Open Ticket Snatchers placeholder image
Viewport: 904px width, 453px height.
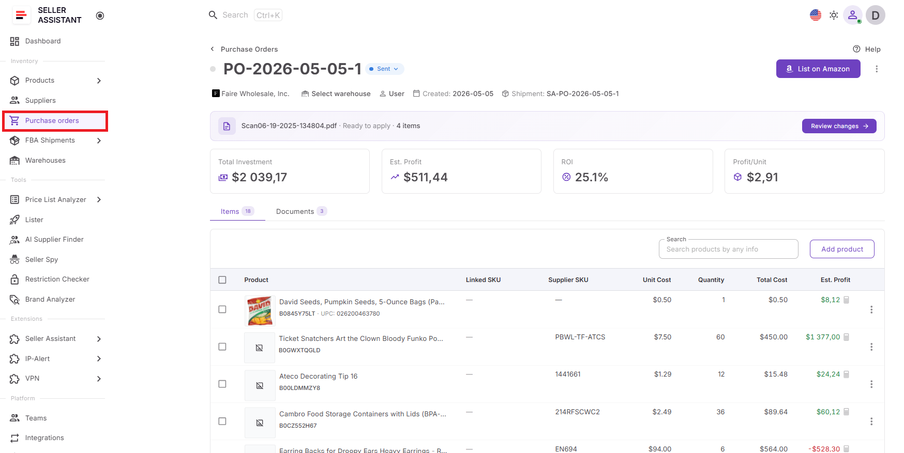tap(260, 348)
